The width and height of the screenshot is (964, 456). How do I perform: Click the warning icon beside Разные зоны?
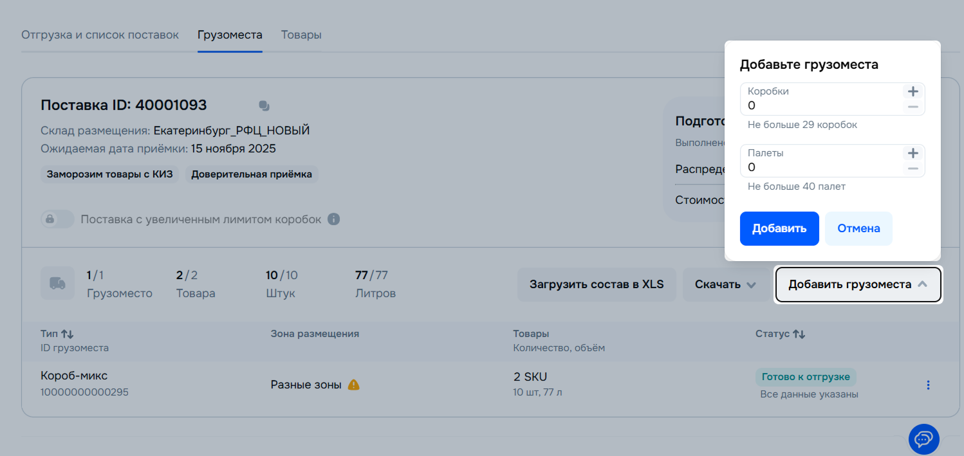[x=353, y=385]
